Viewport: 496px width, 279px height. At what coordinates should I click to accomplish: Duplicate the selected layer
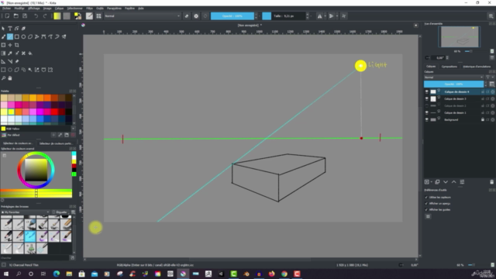[437, 182]
